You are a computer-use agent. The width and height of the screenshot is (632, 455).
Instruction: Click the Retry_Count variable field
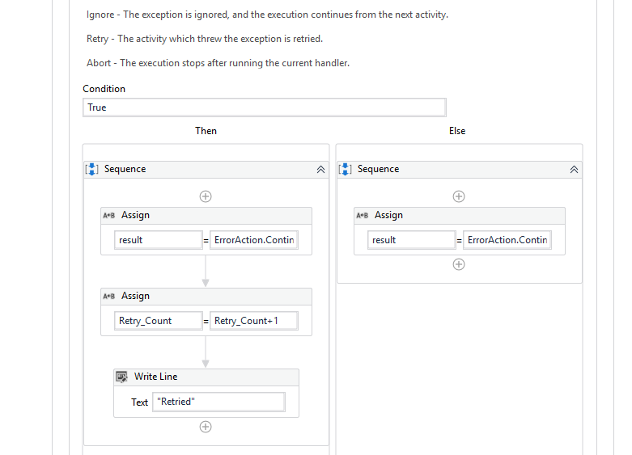[158, 321]
